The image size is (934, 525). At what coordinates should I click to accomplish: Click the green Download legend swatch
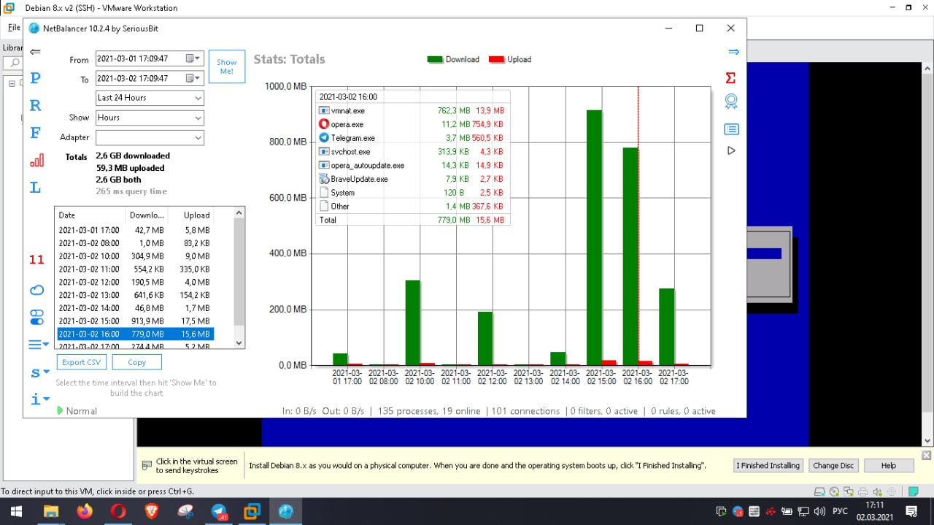click(x=435, y=59)
